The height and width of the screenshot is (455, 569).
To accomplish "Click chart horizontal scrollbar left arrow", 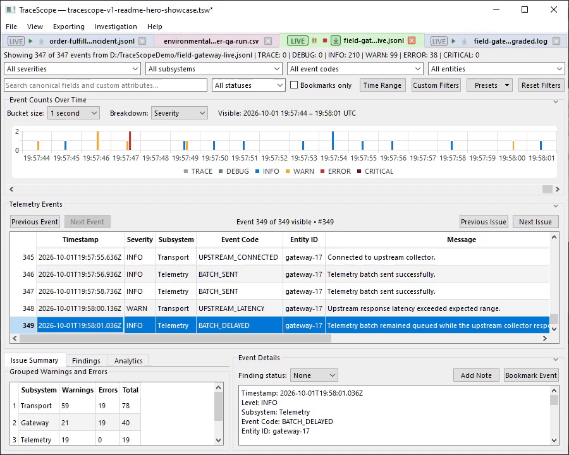I will pos(11,189).
